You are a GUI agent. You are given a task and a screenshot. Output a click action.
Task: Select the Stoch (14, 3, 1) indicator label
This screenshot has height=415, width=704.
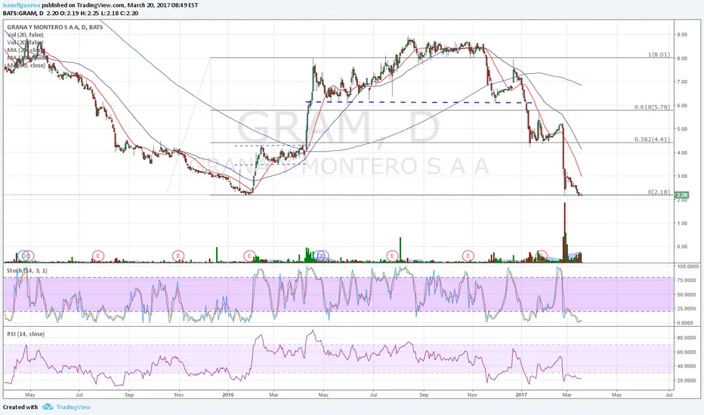pyautogui.click(x=27, y=271)
